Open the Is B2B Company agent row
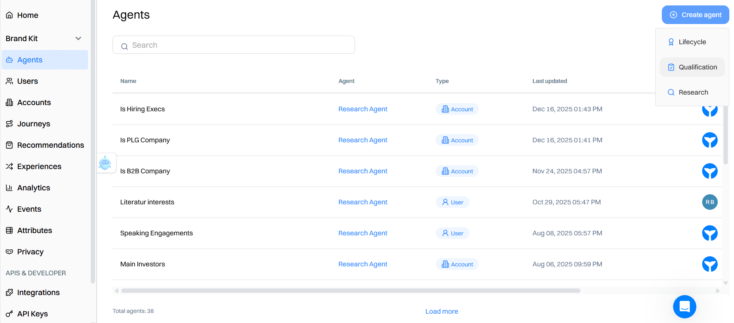 [x=417, y=171]
